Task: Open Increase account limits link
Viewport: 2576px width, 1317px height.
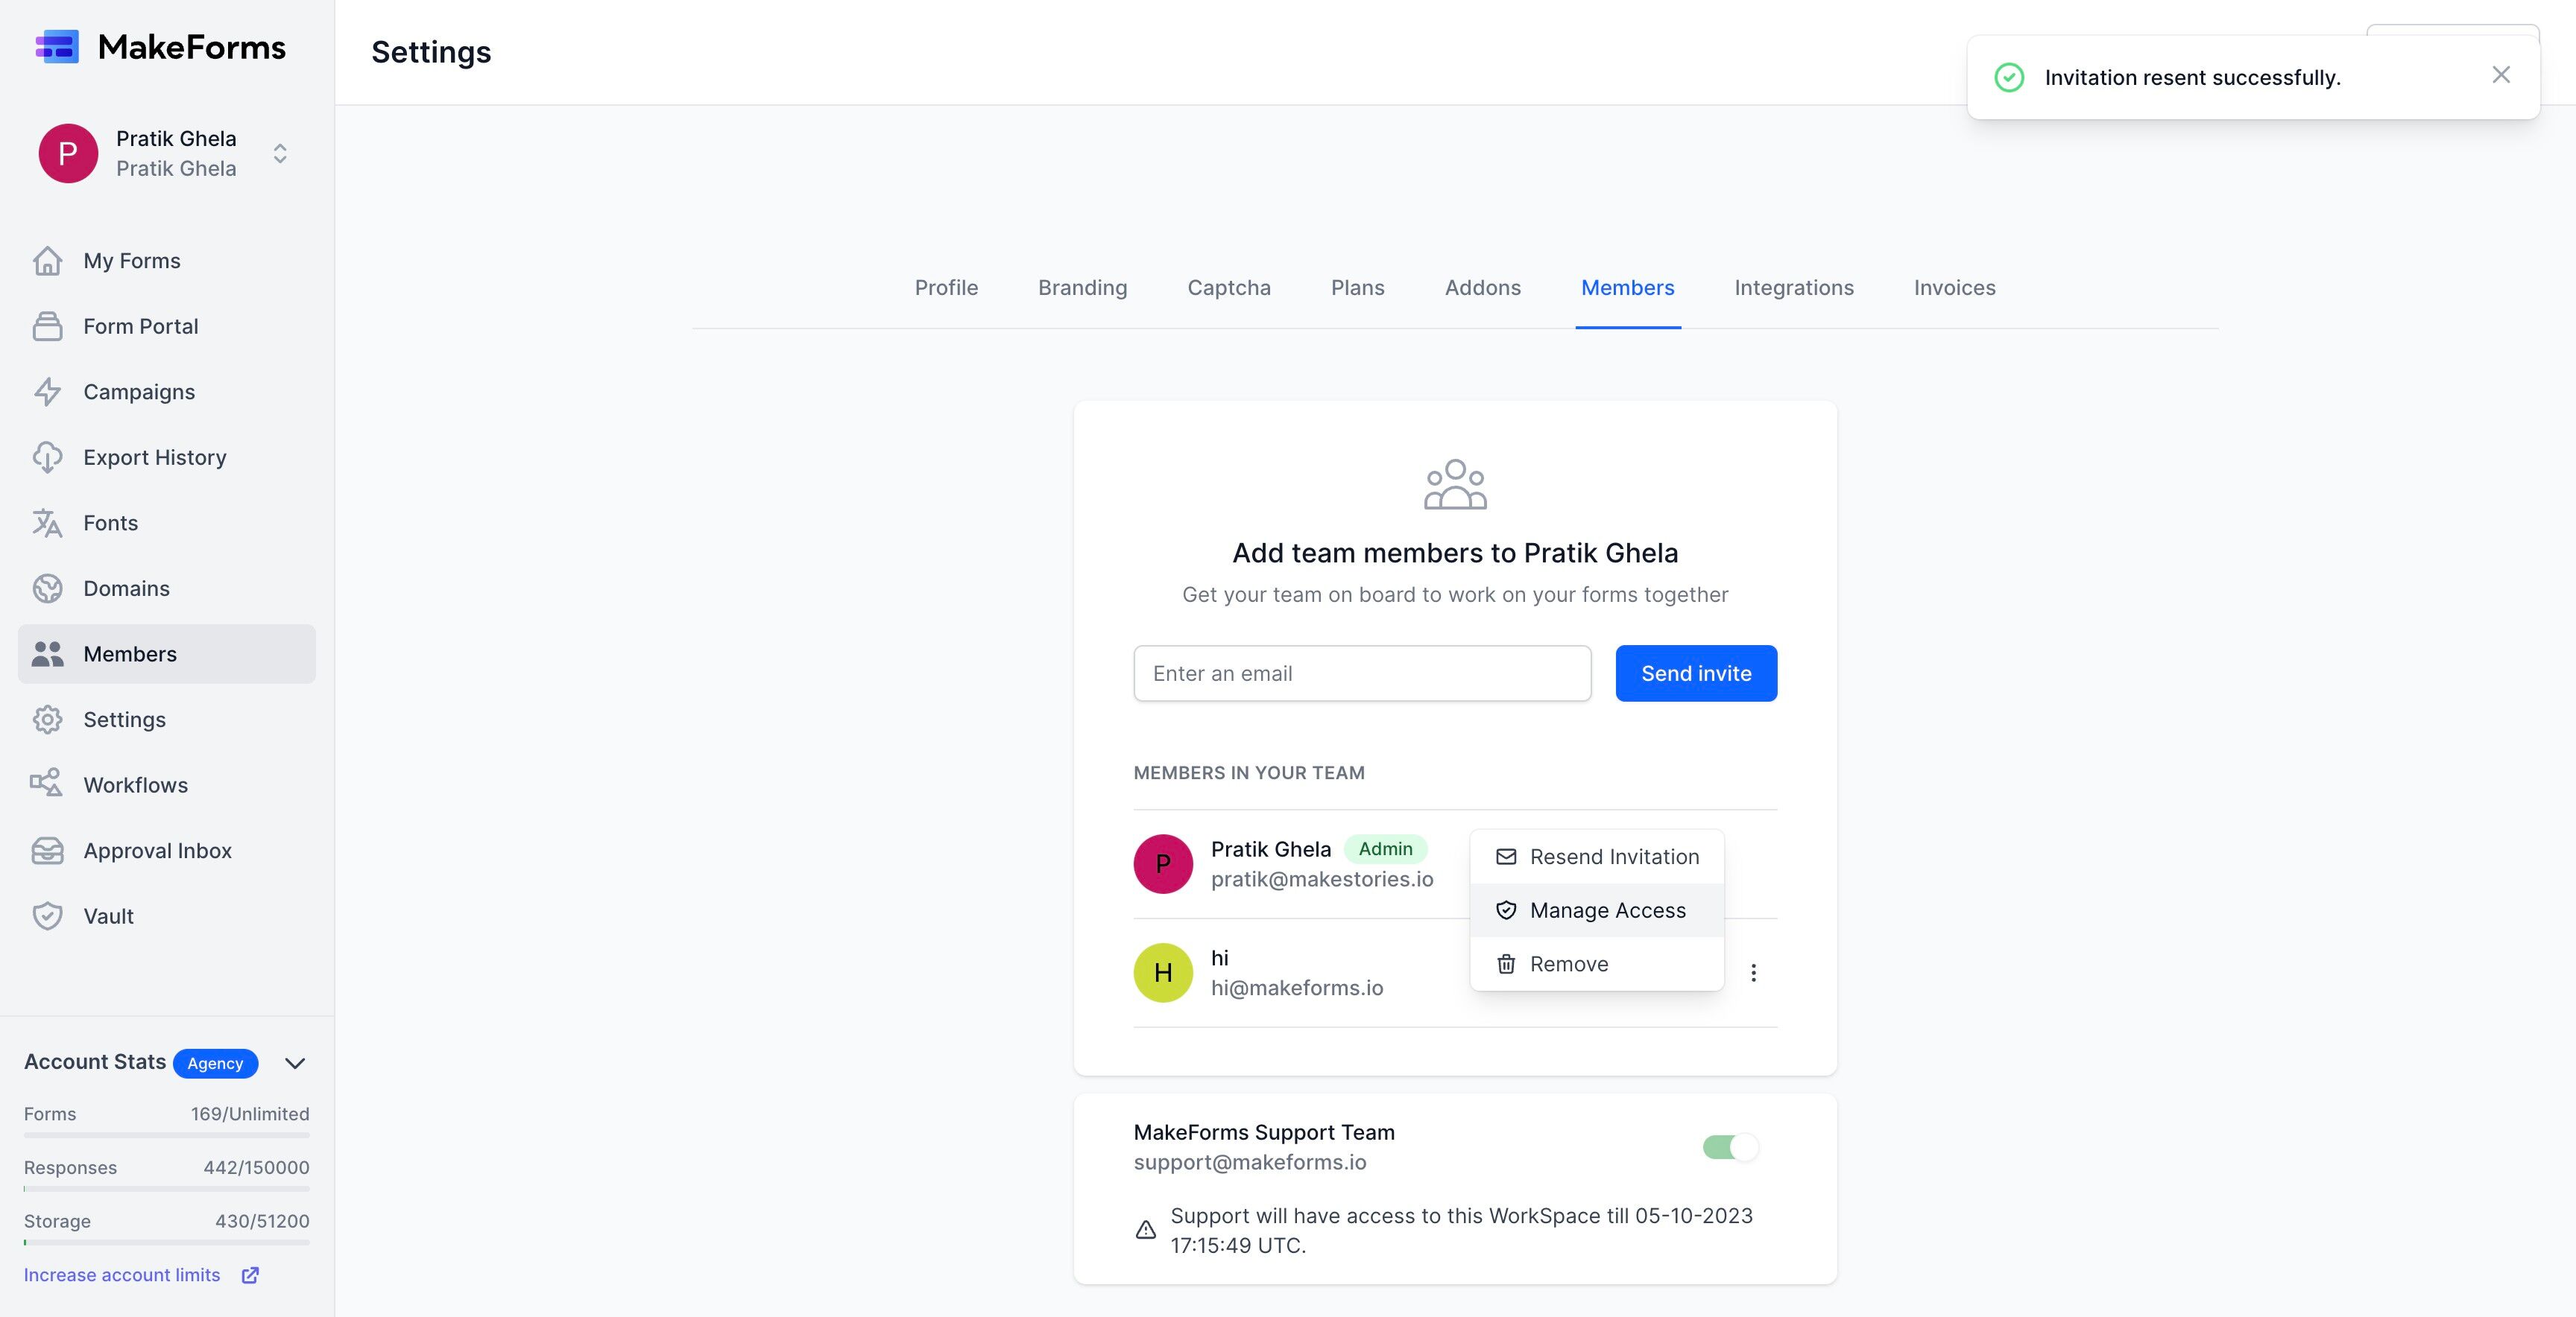Action: click(122, 1275)
